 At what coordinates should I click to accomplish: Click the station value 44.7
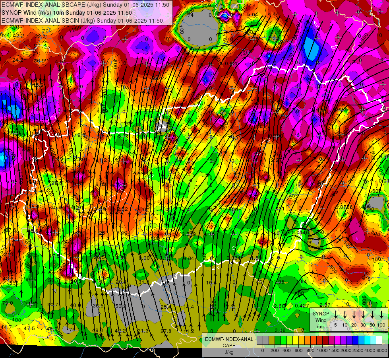pyautogui.click(x=6, y=327)
